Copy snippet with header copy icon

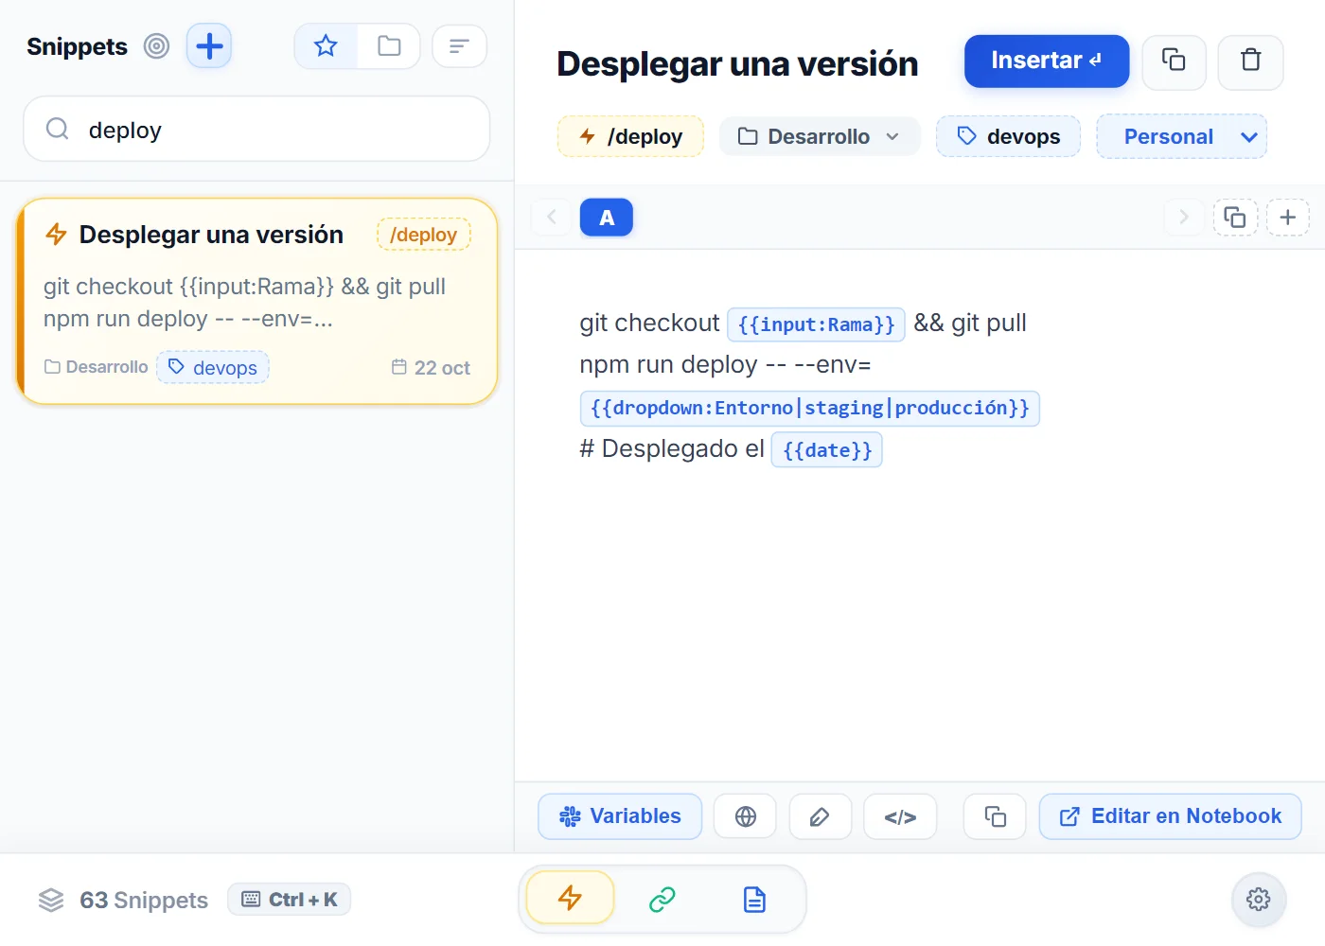point(1174,61)
